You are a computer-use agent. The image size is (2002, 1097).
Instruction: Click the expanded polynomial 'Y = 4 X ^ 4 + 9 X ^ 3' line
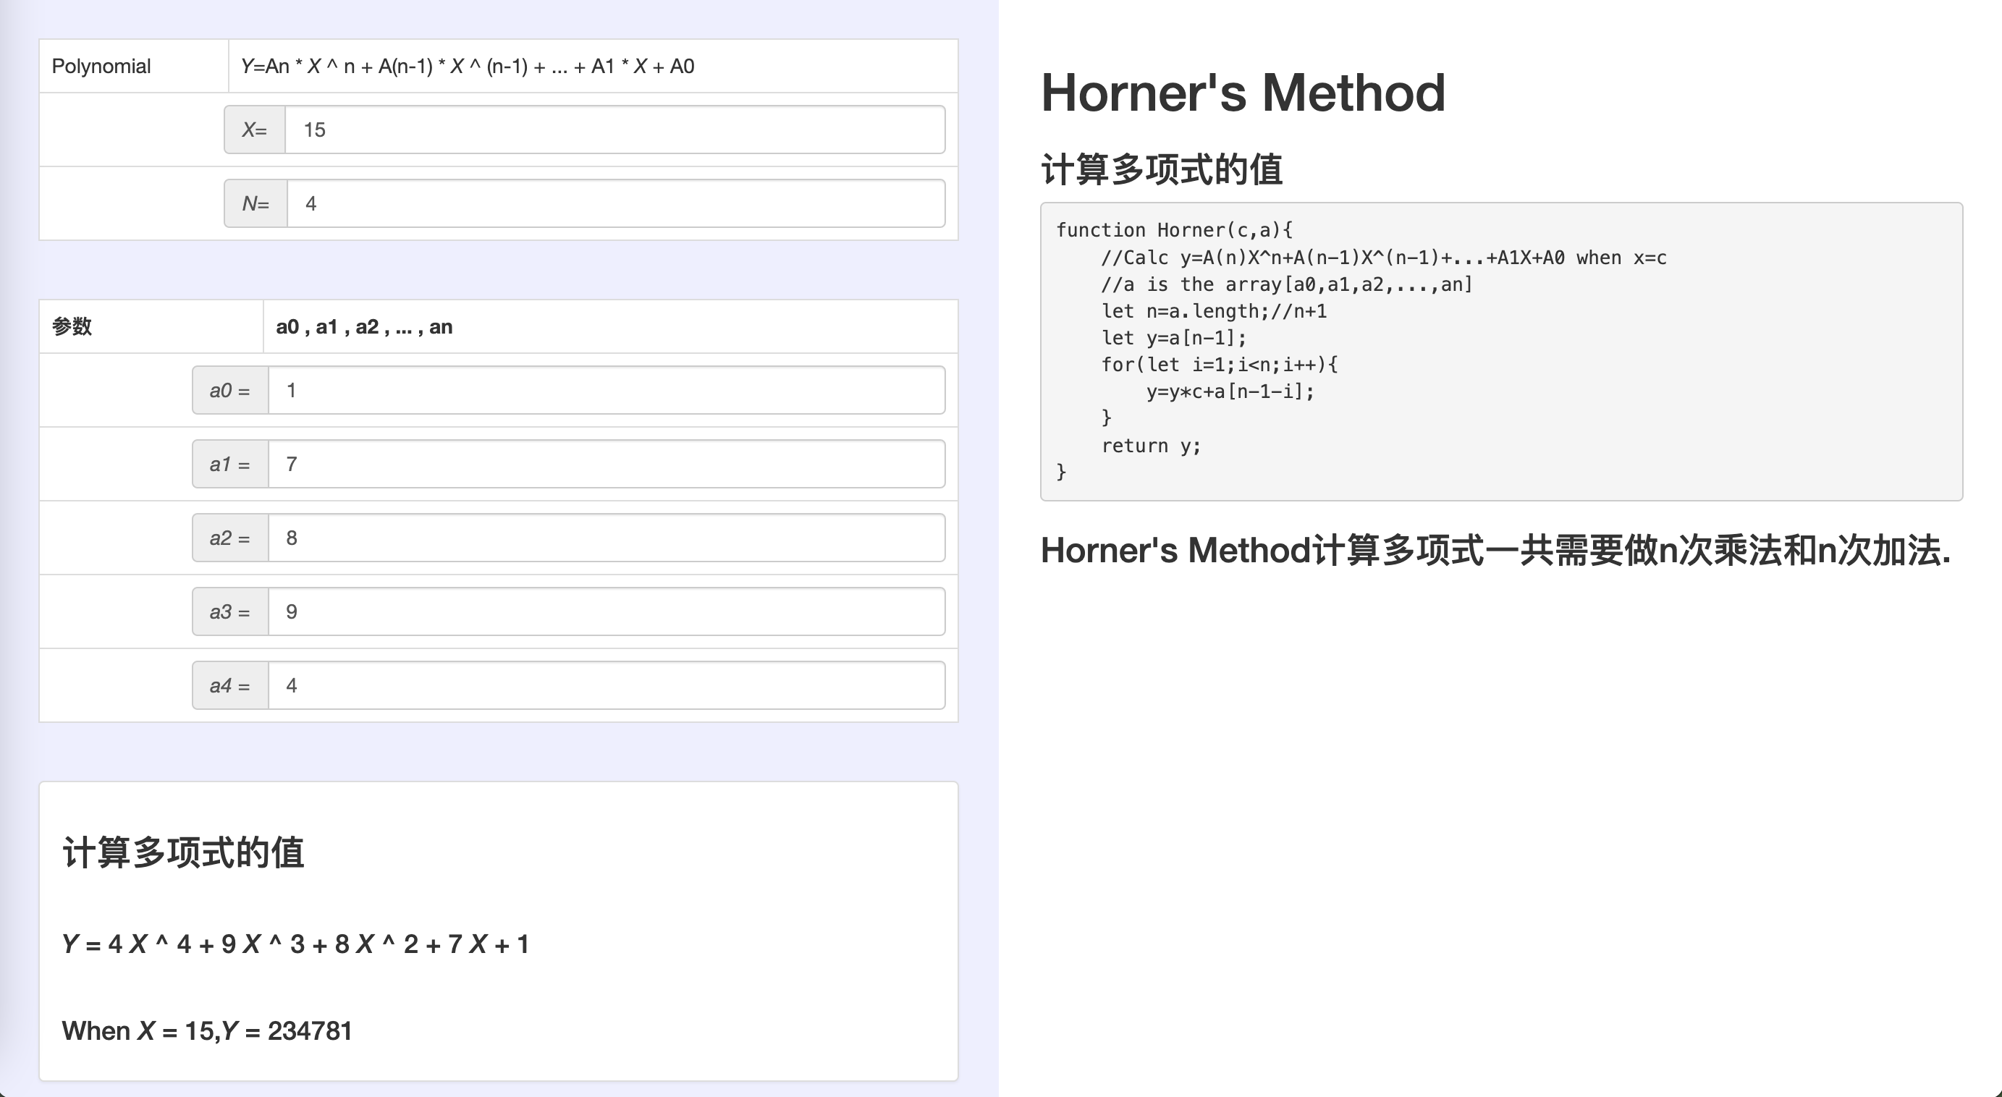[x=295, y=944]
